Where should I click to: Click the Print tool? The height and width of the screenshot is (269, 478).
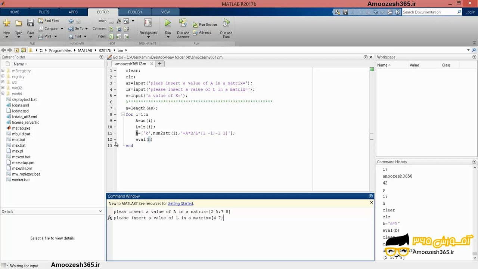pyautogui.click(x=48, y=36)
